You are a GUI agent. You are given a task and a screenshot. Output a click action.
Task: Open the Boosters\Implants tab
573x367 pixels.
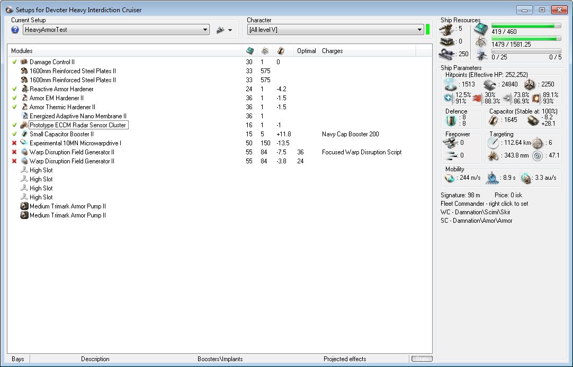click(220, 359)
